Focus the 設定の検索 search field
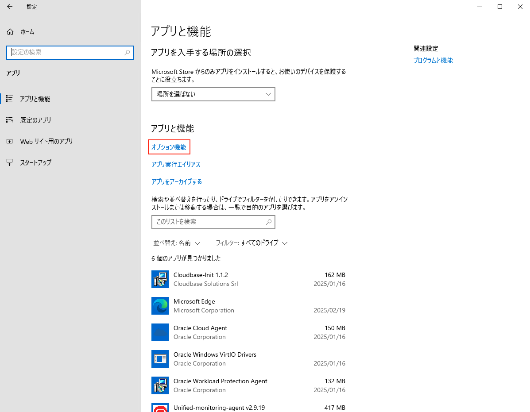The height and width of the screenshot is (412, 530). (x=70, y=52)
